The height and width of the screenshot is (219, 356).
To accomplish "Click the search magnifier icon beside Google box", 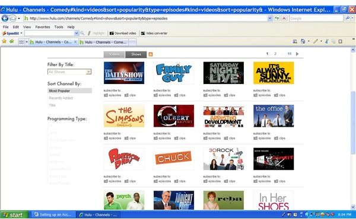I will click(347, 18).
